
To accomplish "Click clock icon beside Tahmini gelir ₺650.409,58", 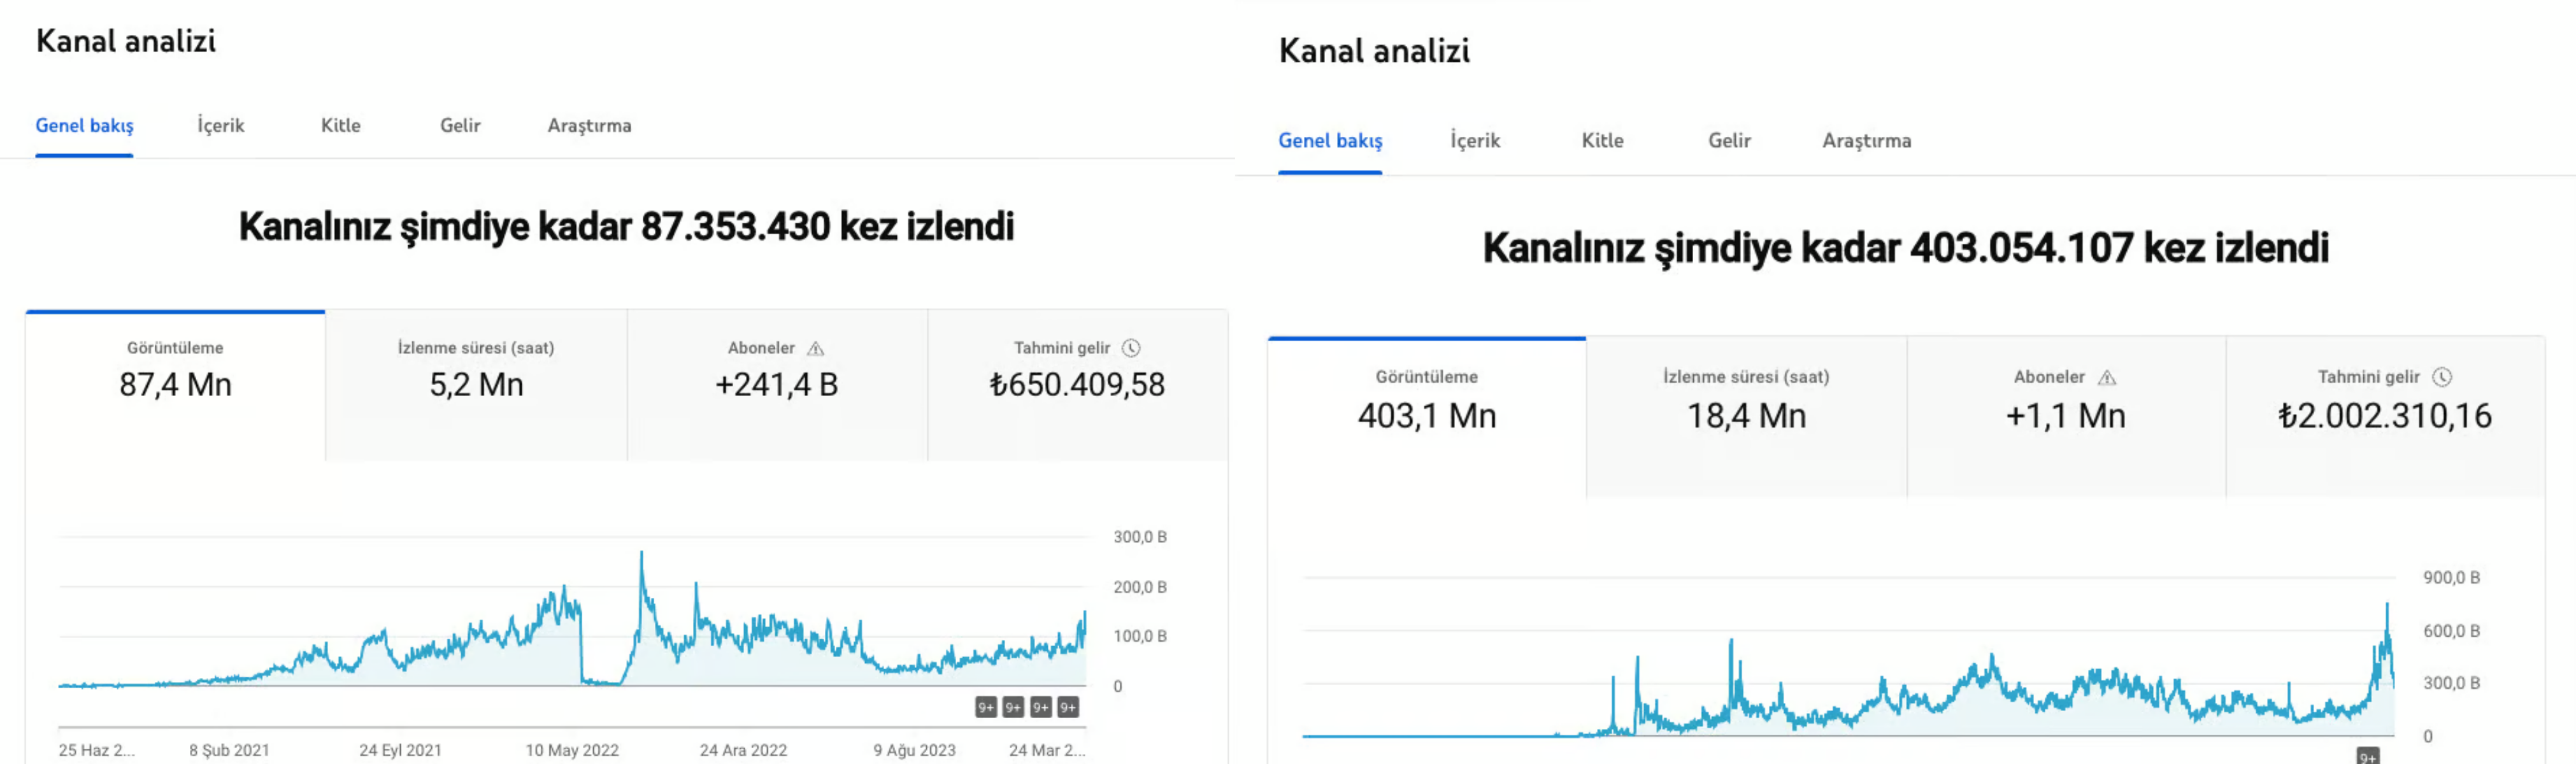I will pyautogui.click(x=1131, y=348).
